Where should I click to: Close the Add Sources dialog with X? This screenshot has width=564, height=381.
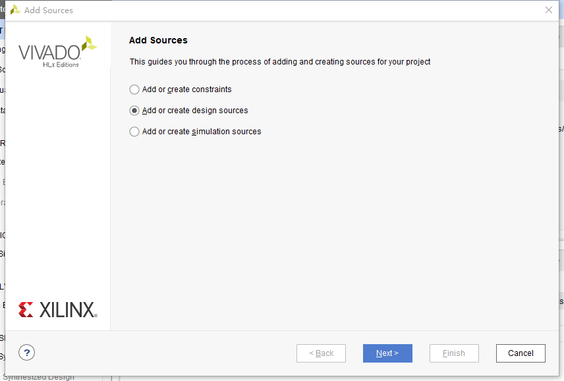tap(549, 10)
